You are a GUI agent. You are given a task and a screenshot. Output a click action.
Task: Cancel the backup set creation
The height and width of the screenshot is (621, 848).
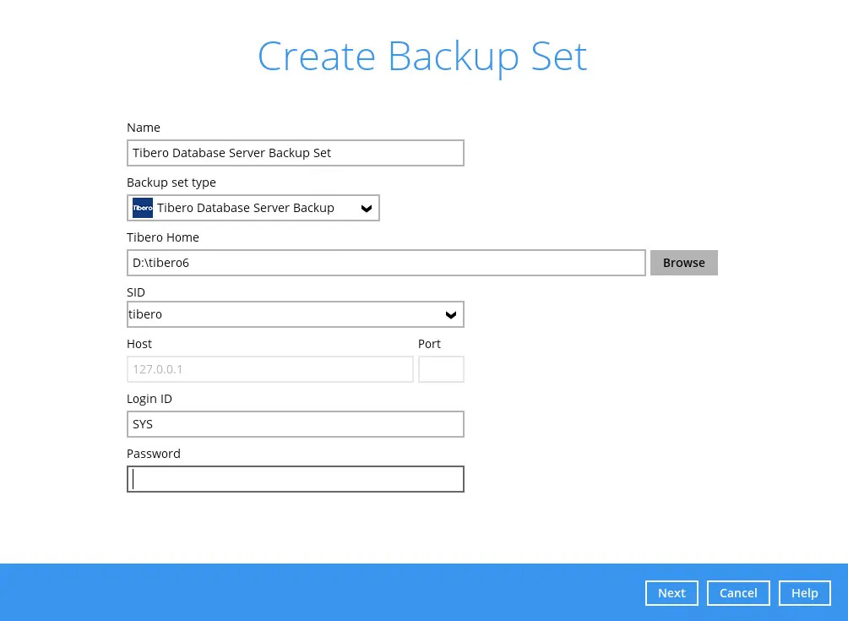[738, 593]
